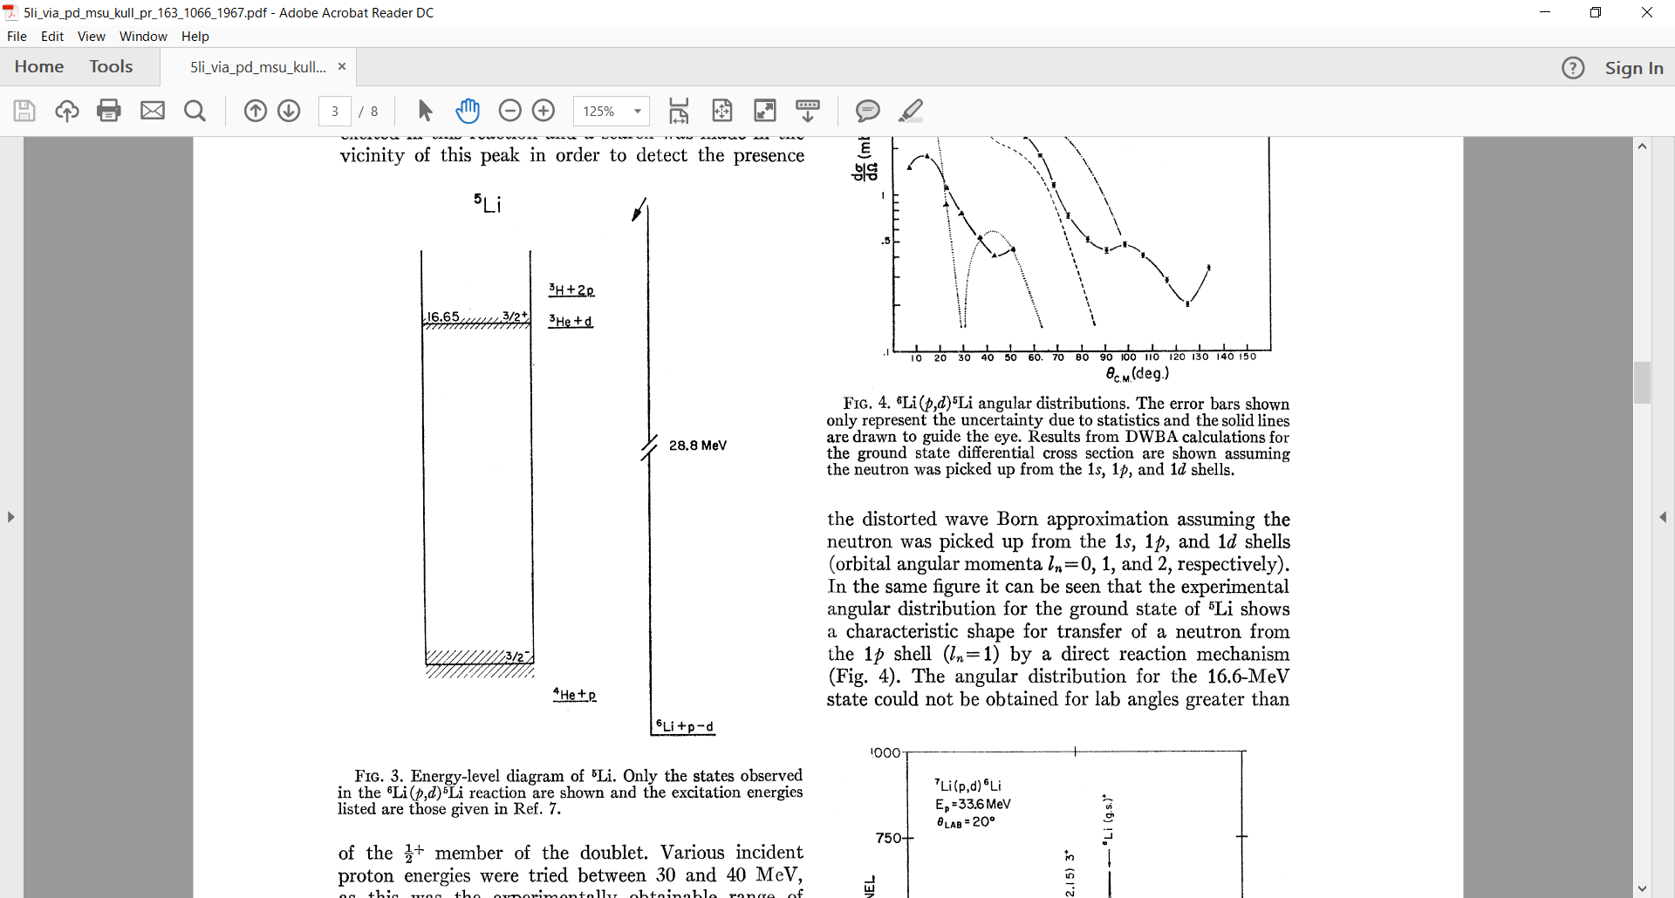Image resolution: width=1675 pixels, height=898 pixels.
Task: Click the '6Li+p-d' label
Action: click(685, 726)
